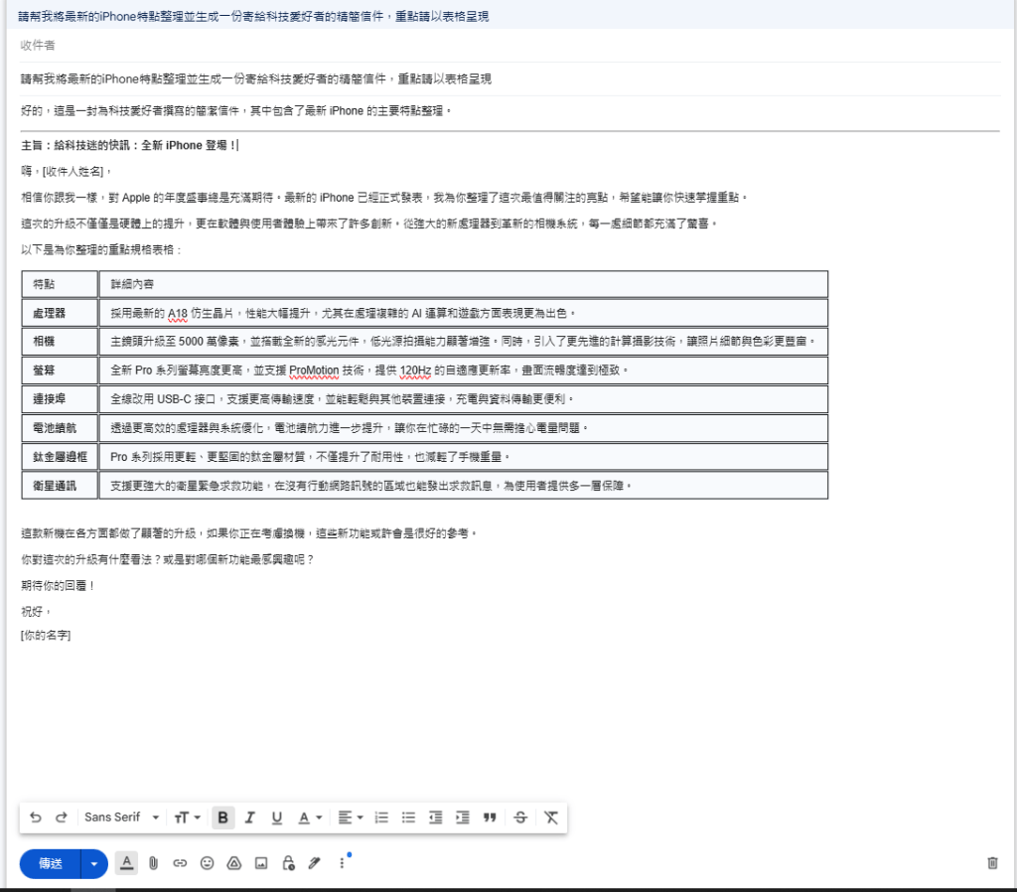Viewport: 1017px width, 892px height.
Task: Open the more options three-dot menu
Action: click(x=342, y=863)
